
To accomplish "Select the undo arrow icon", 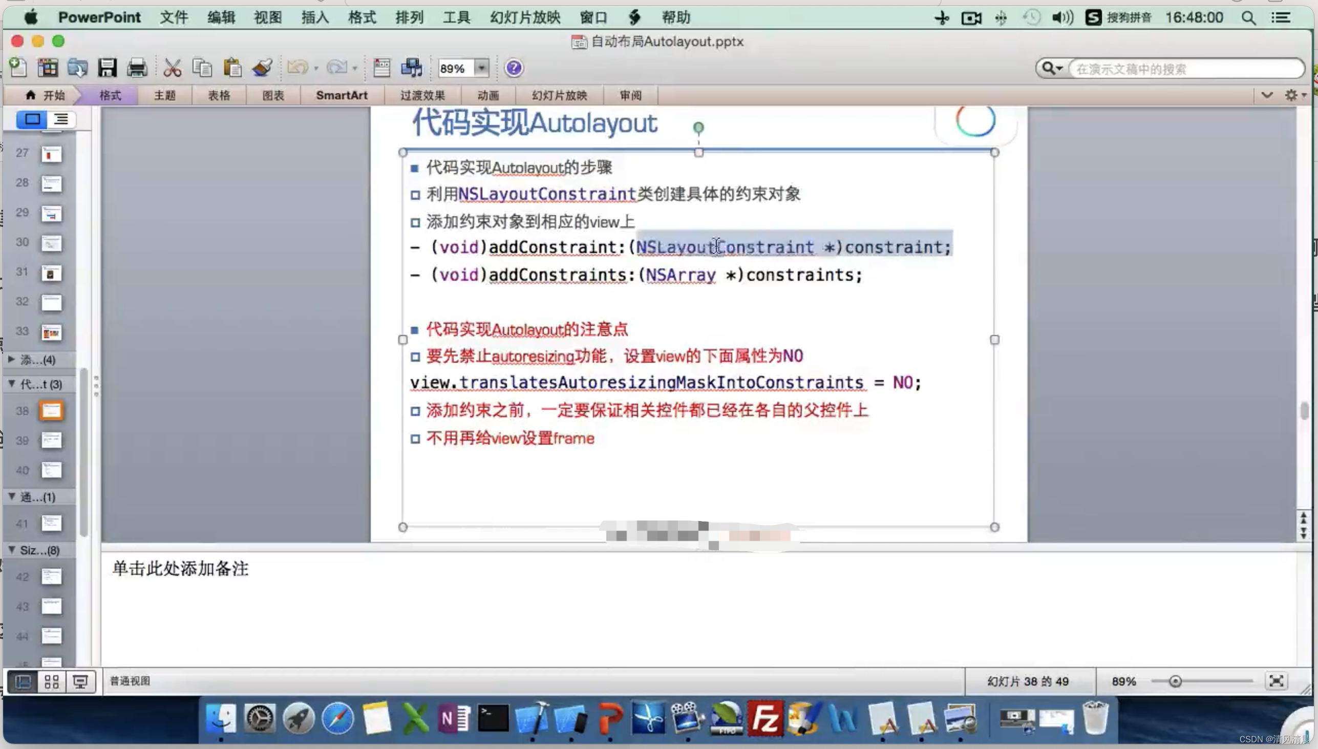I will click(297, 68).
